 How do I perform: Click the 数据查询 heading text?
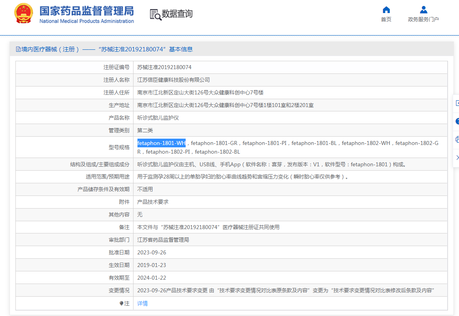click(177, 14)
